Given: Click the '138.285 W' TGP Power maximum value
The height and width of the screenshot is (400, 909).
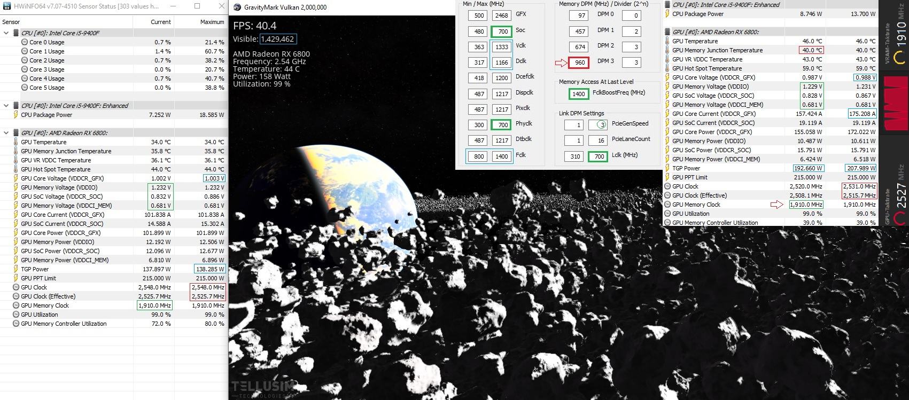Looking at the screenshot, I should click(210, 269).
